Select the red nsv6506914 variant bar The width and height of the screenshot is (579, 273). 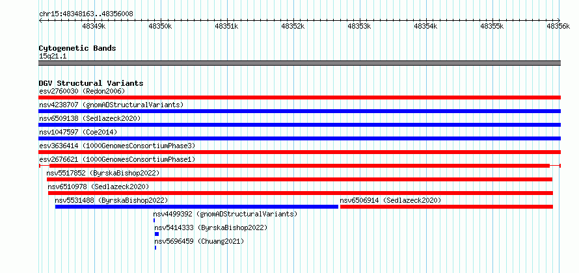coord(446,207)
